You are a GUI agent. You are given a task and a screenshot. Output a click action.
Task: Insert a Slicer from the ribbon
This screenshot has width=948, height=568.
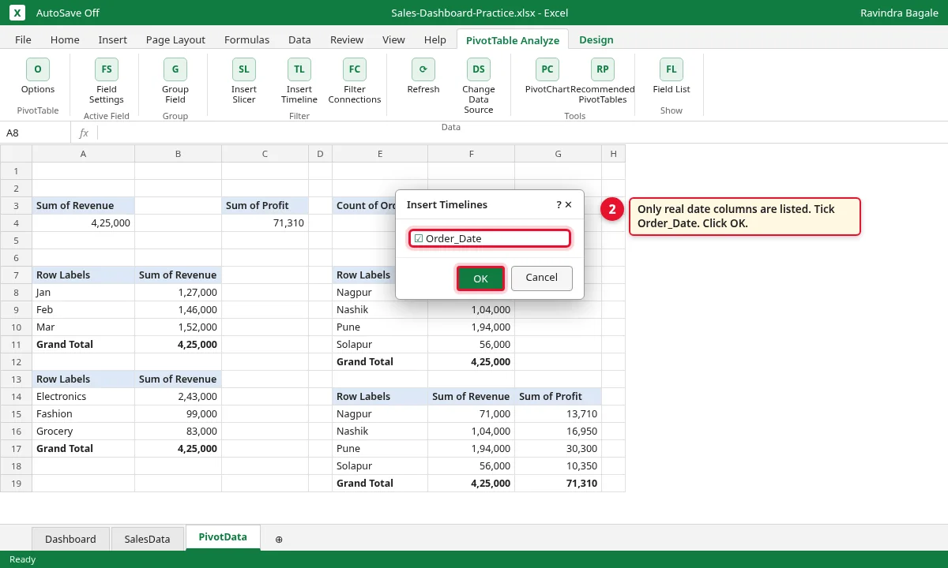244,82
